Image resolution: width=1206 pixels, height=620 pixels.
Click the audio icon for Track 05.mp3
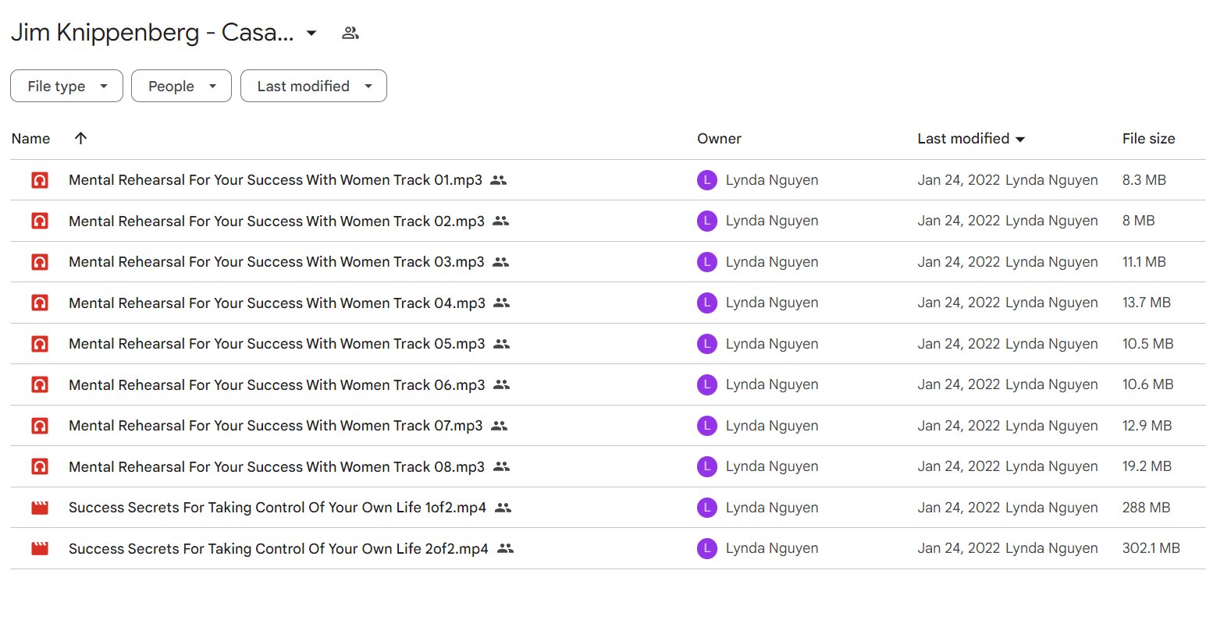40,344
